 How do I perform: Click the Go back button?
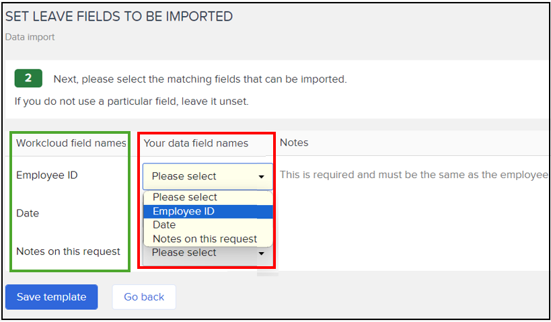144,297
